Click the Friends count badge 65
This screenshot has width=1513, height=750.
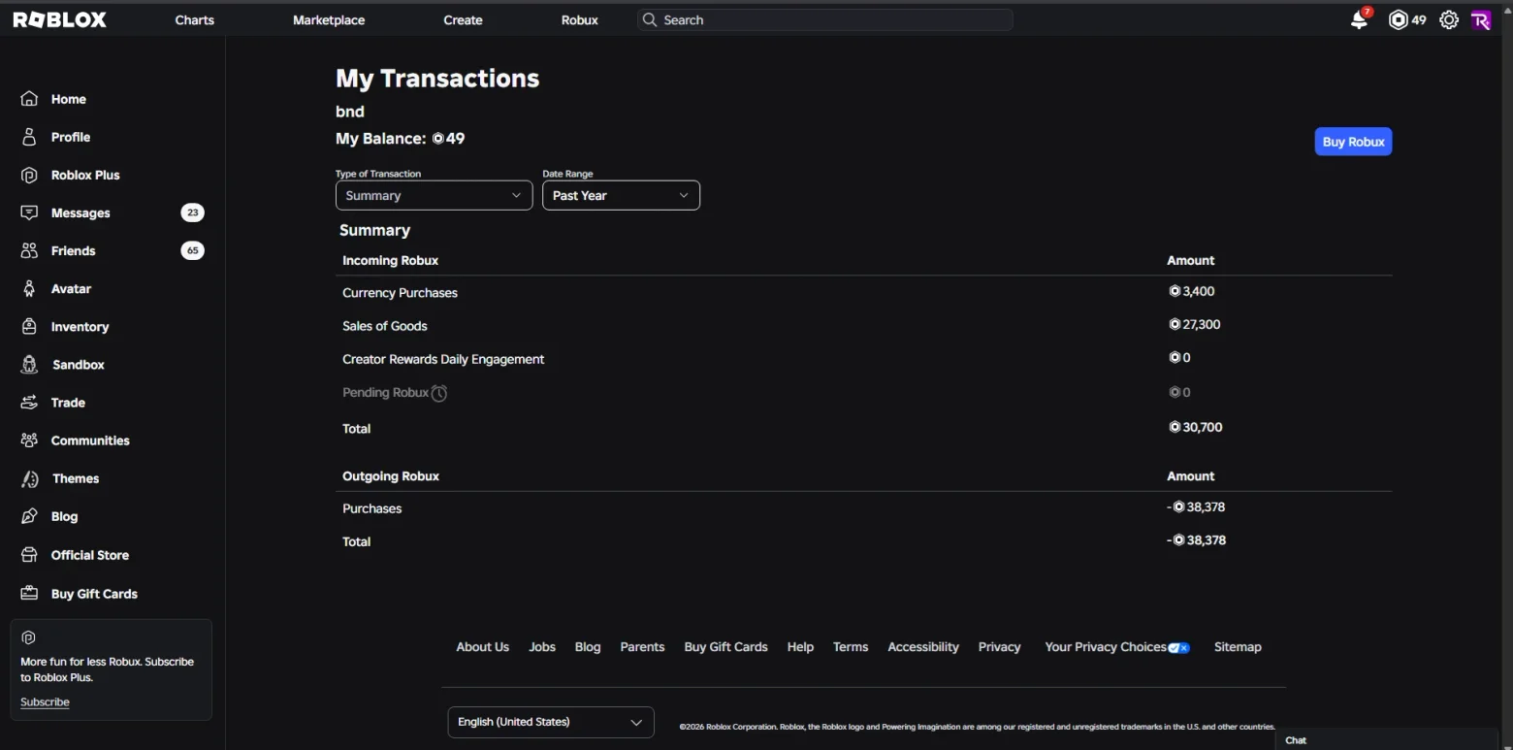192,250
